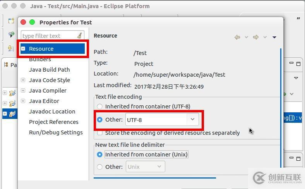
Task: Expand the Java Compiler tree node
Action: pyautogui.click(x=23, y=91)
